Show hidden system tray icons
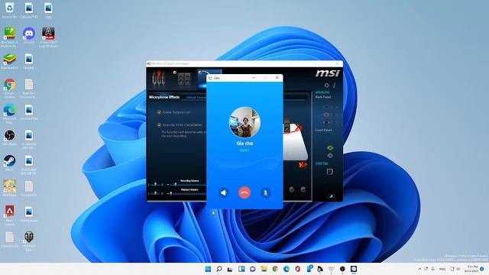 click(x=419, y=269)
